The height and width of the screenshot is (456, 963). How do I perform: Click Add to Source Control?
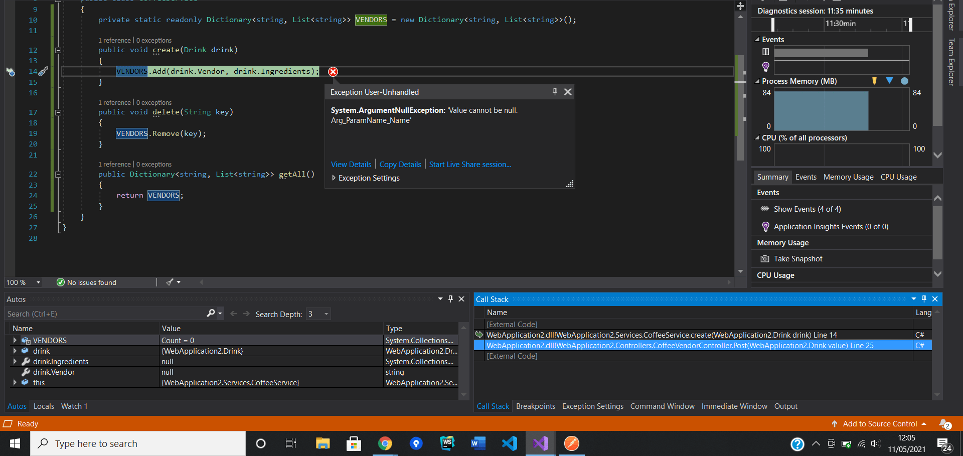[879, 423]
